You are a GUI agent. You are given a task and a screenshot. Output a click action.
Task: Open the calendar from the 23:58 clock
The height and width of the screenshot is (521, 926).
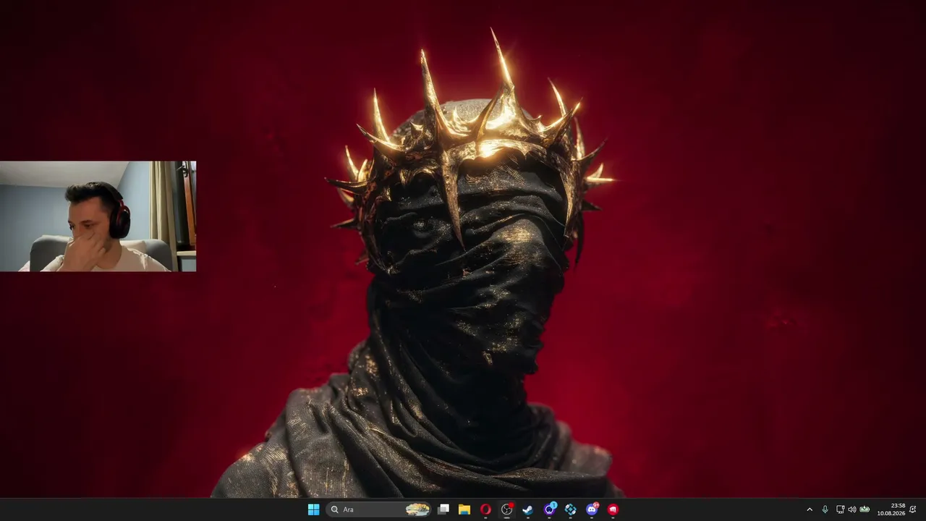pyautogui.click(x=891, y=509)
